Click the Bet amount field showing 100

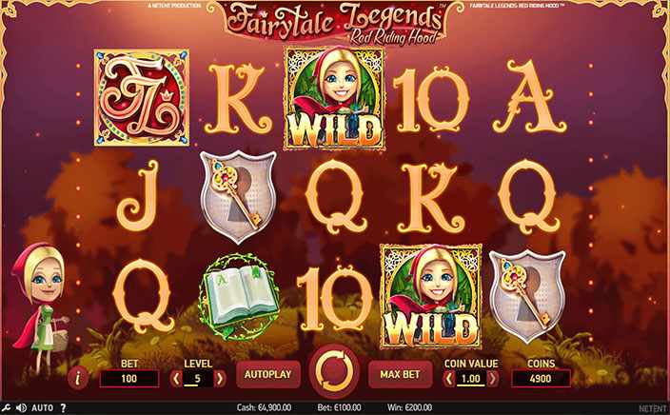(x=129, y=378)
